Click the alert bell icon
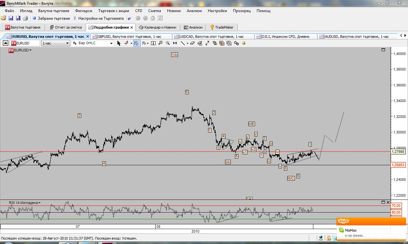The height and width of the screenshot is (244, 408). pyautogui.click(x=244, y=43)
